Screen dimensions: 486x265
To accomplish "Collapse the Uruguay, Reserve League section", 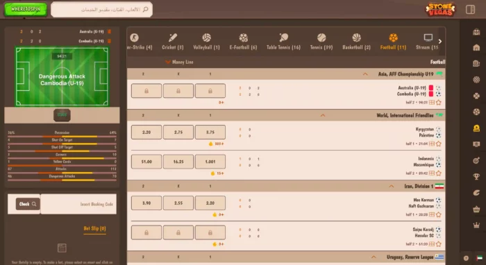I will (374, 257).
